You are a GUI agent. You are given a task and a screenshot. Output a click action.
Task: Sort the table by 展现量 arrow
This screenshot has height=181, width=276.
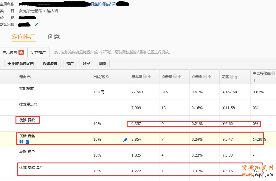point(149,77)
